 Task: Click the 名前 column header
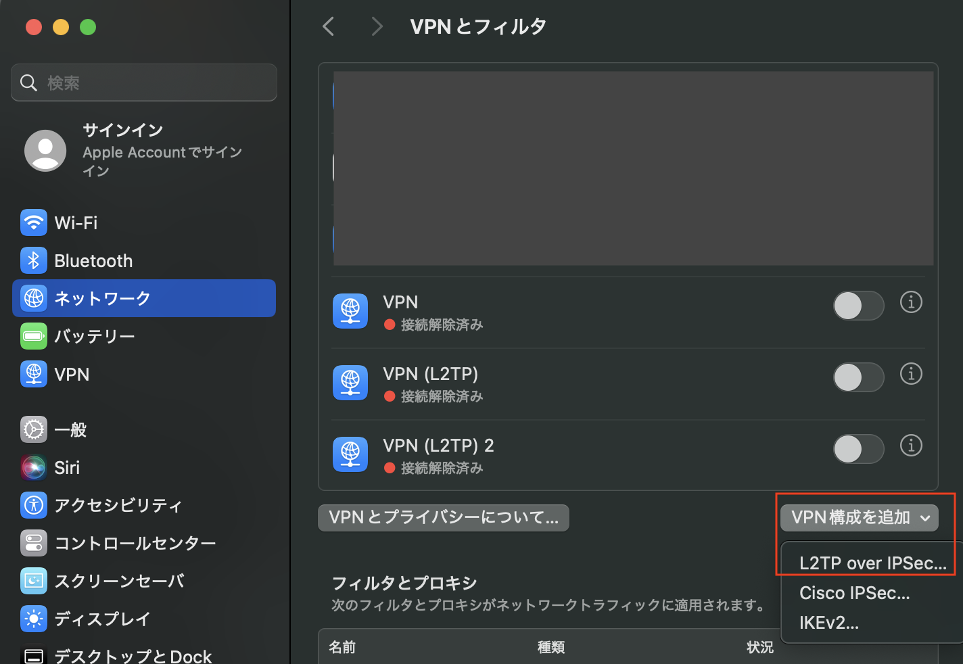342,648
